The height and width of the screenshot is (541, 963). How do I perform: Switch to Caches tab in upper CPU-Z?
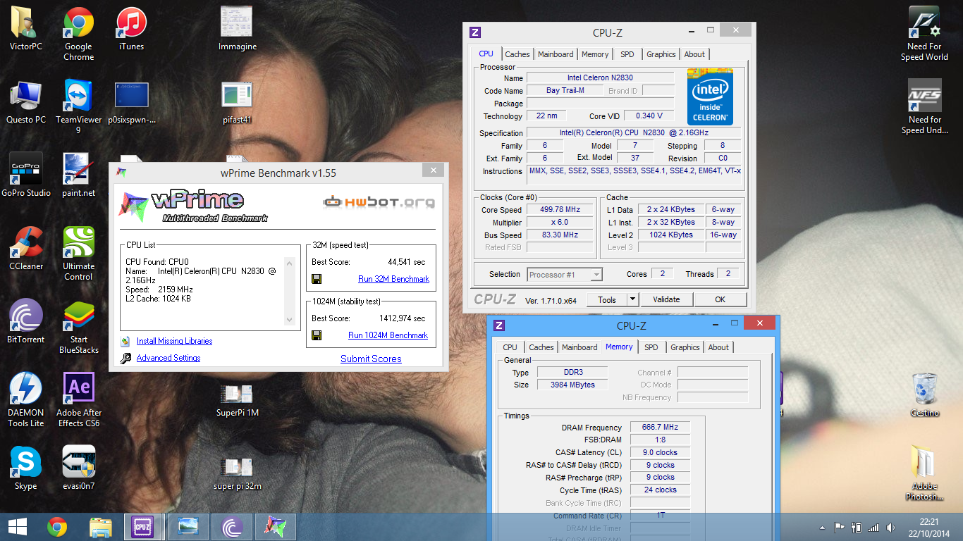[517, 54]
